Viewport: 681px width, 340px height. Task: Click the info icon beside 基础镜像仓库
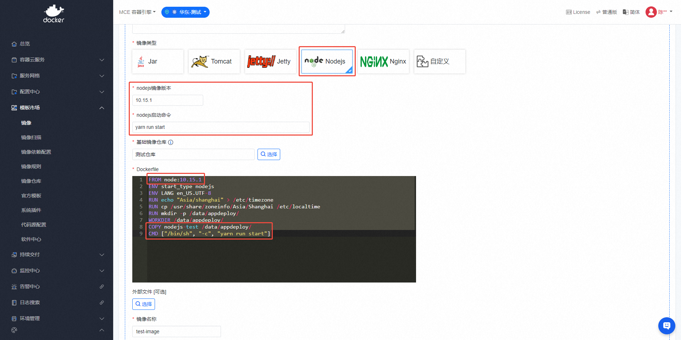[171, 142]
